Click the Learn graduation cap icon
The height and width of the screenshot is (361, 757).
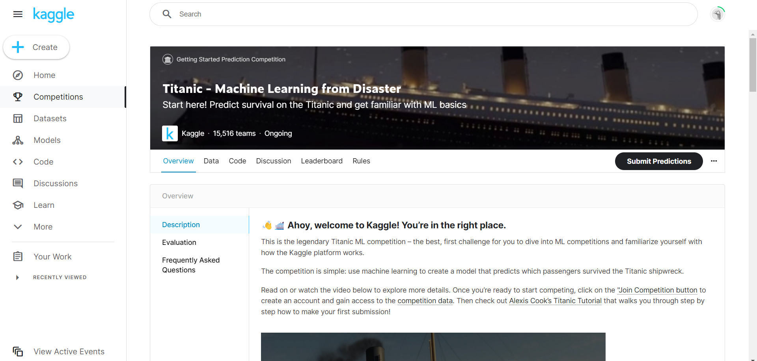click(x=18, y=205)
